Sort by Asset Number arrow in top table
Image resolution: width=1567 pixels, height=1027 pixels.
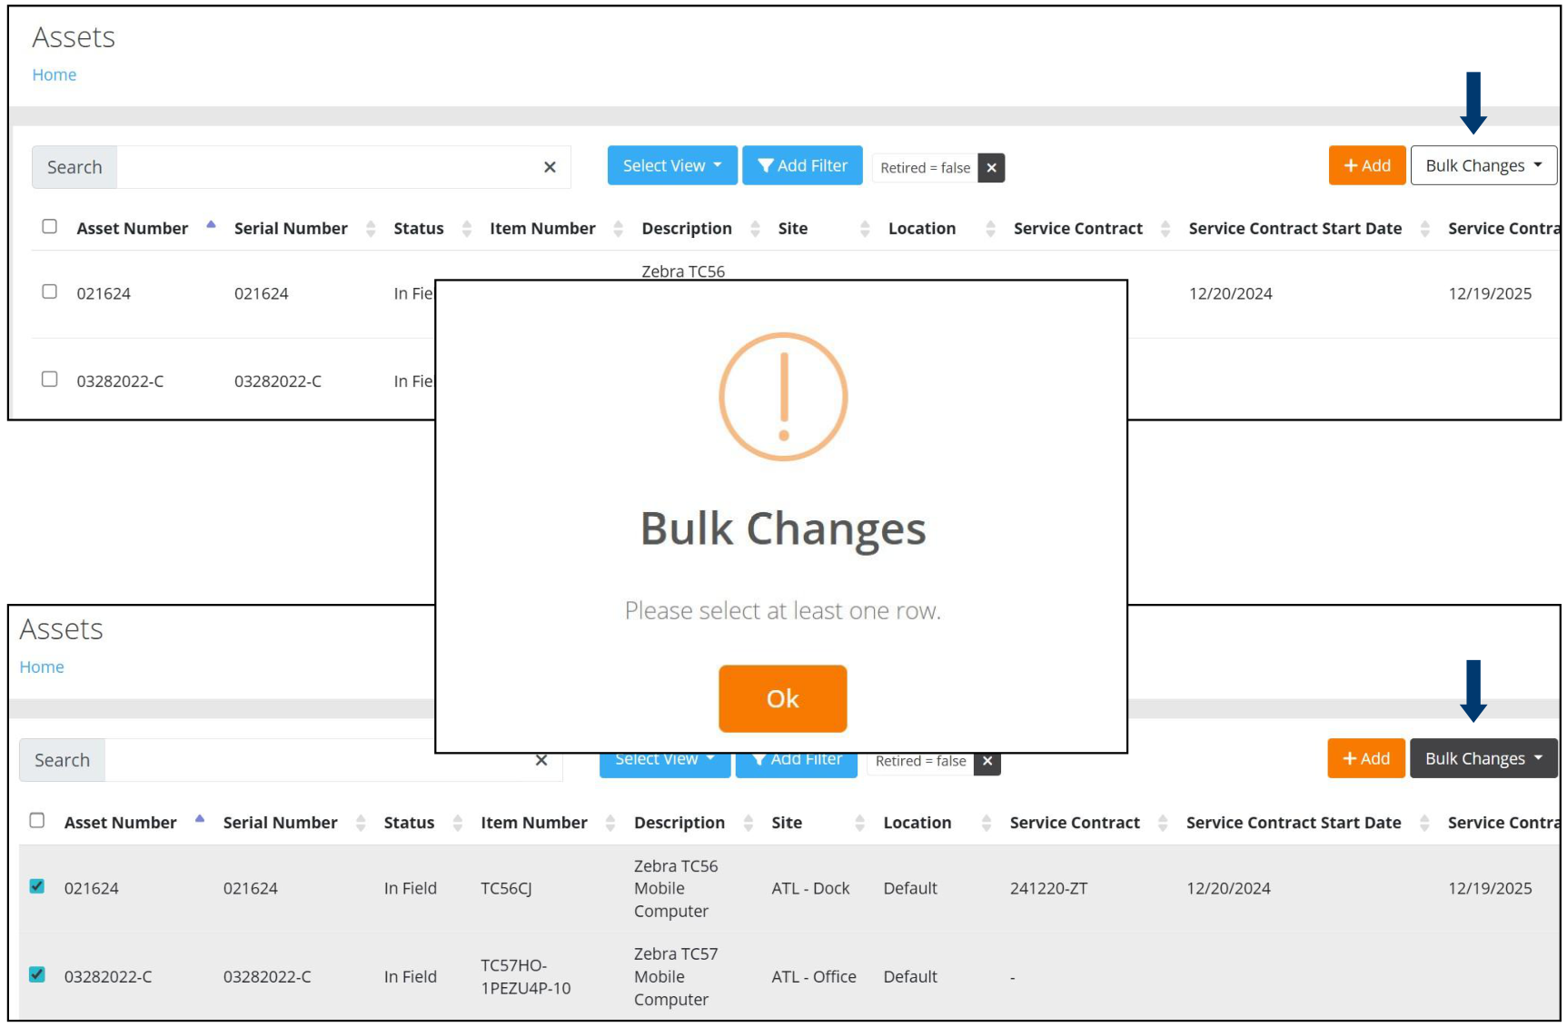click(211, 225)
